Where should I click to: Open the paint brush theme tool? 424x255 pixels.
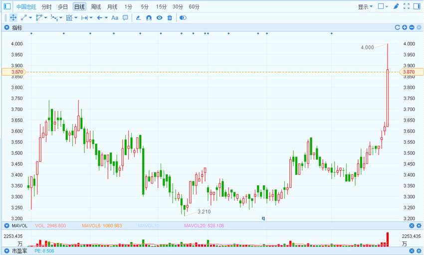coord(396,6)
